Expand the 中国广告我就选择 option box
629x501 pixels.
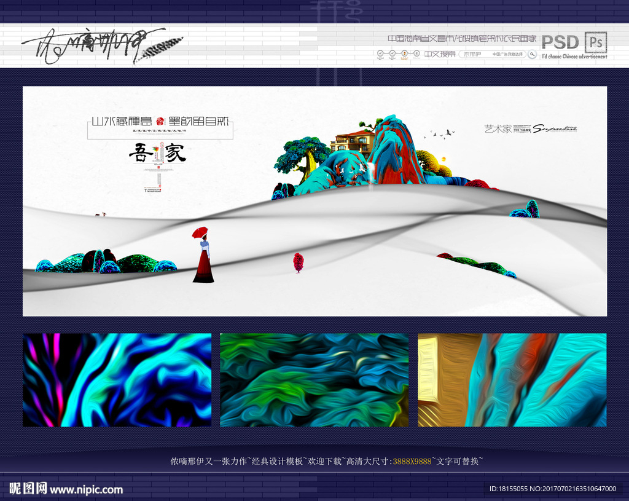tap(507, 54)
